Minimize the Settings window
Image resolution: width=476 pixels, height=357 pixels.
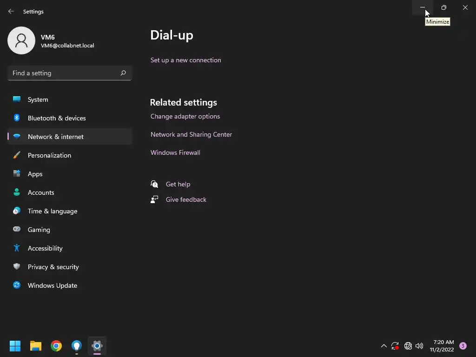tap(422, 7)
